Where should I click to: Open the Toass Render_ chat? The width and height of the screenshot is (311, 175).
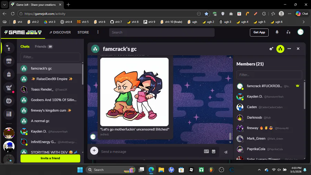[49, 89]
